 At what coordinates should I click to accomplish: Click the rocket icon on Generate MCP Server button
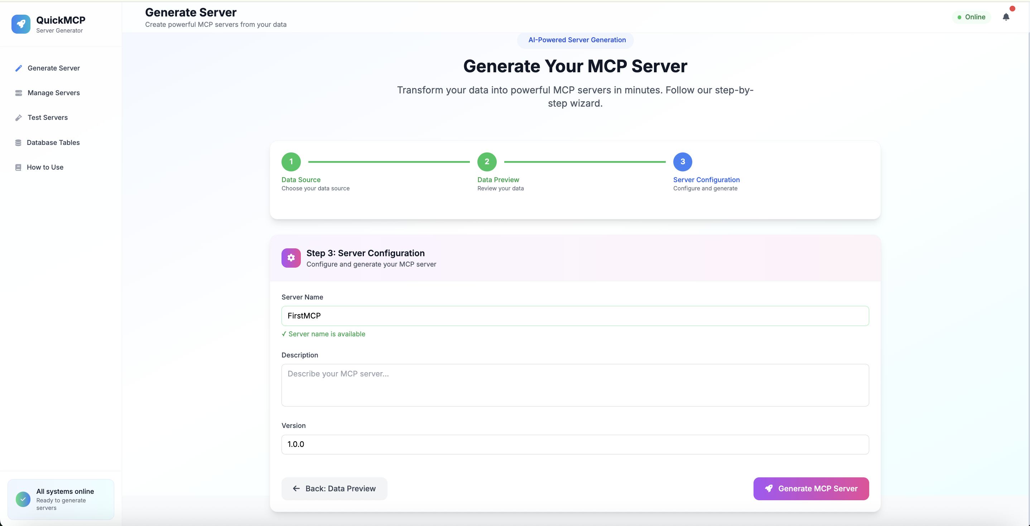click(x=769, y=488)
